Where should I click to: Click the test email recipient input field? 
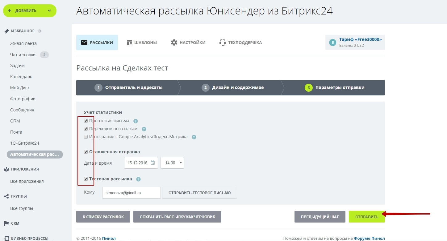pyautogui.click(x=131, y=193)
